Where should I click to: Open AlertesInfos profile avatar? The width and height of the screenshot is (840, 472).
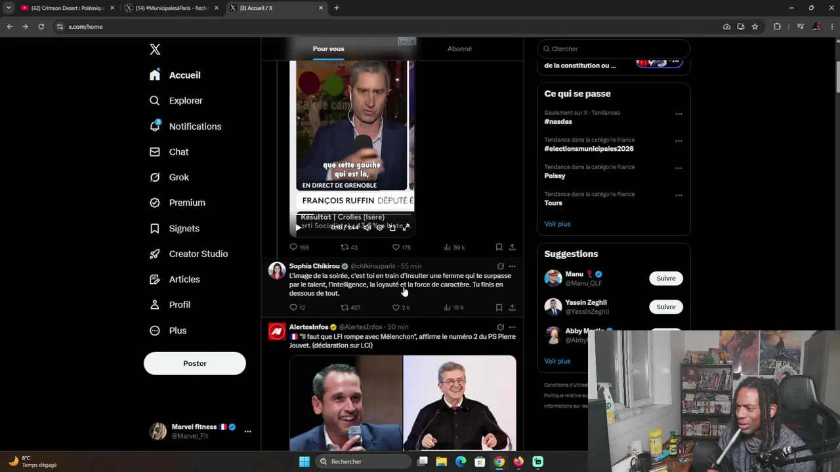277,332
